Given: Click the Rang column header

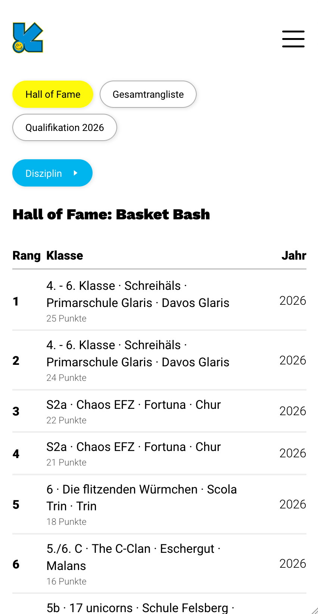Looking at the screenshot, I should (x=26, y=256).
